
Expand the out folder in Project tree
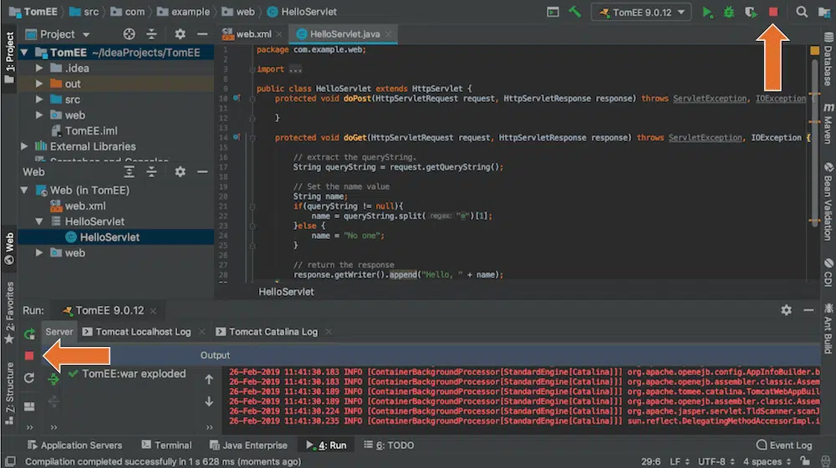tap(39, 84)
